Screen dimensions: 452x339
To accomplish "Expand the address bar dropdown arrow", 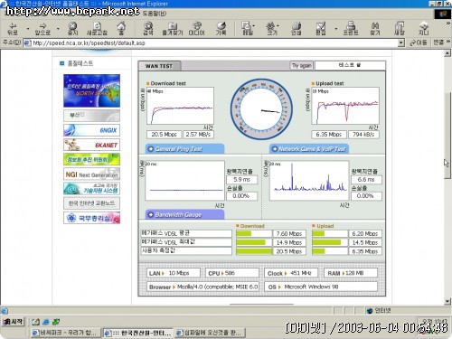I will pos(400,42).
